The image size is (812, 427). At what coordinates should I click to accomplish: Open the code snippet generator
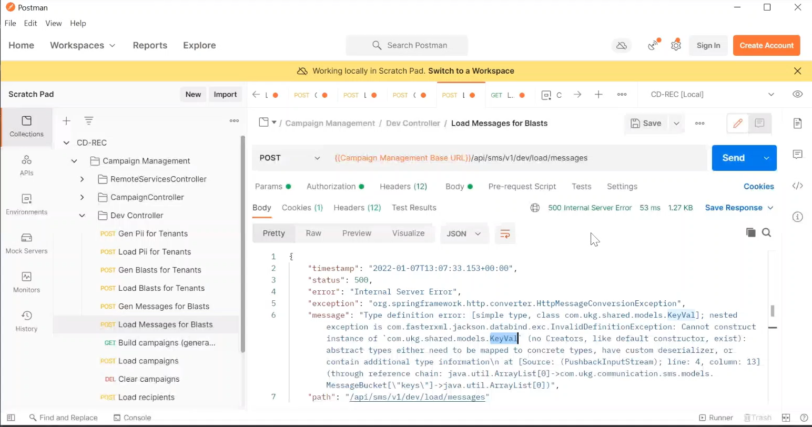coord(798,186)
